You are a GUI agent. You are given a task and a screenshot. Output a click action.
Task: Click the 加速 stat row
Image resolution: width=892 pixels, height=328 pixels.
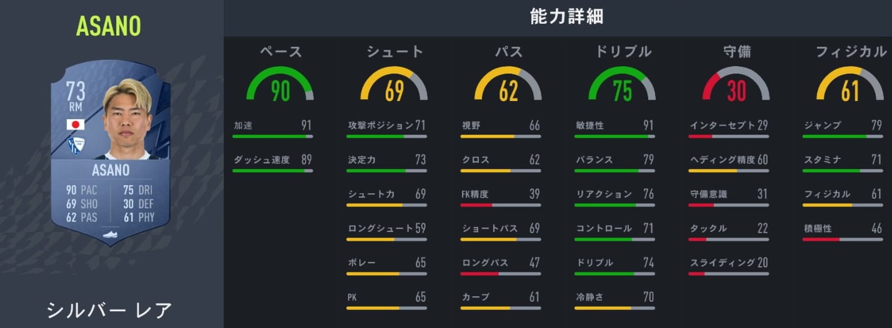(272, 126)
